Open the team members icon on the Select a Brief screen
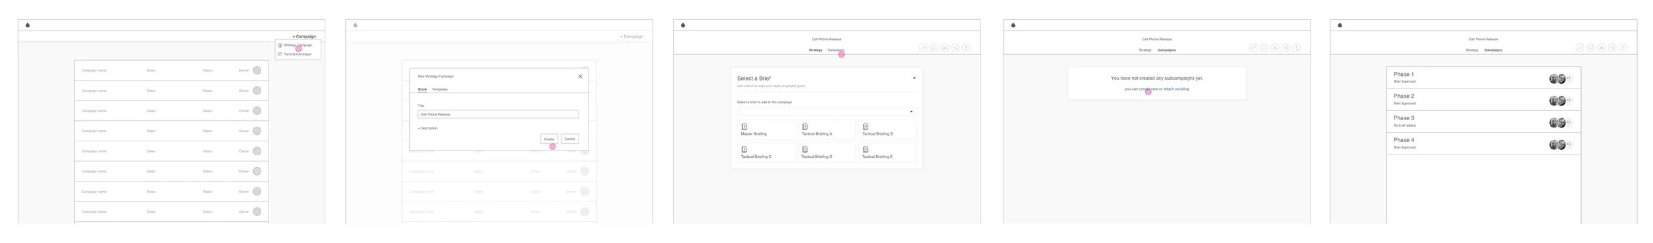The image size is (1653, 243). coord(944,48)
